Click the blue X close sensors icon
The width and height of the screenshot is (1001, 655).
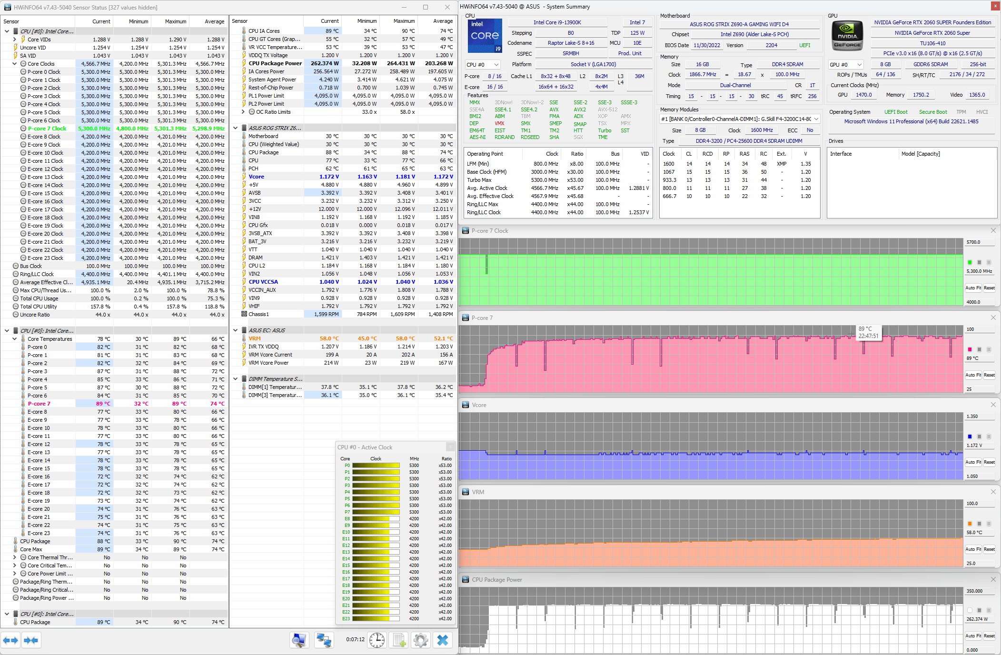tap(443, 640)
